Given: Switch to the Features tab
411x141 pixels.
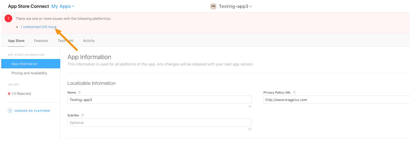Looking at the screenshot, I should pos(41,41).
